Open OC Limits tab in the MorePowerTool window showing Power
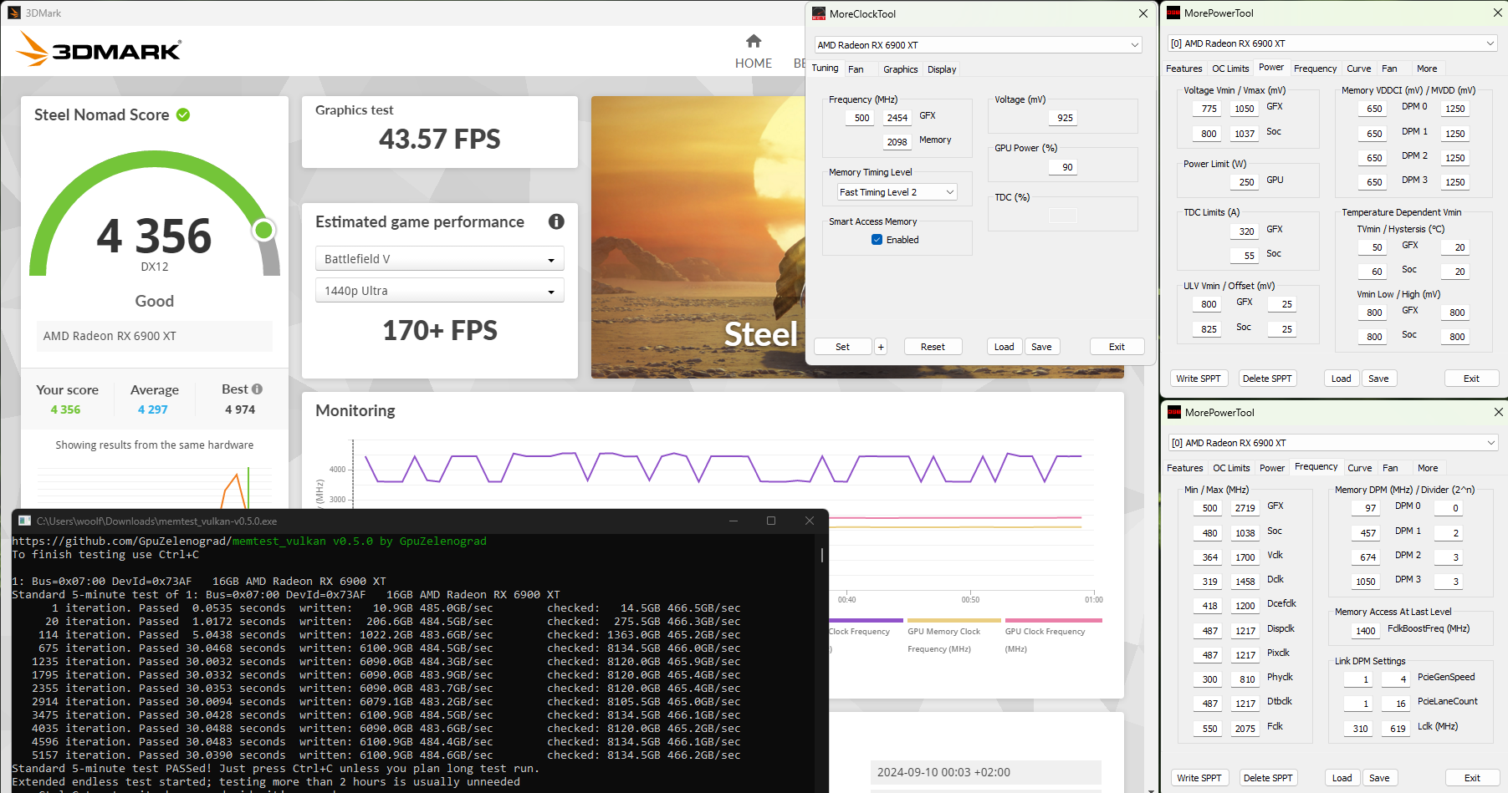This screenshot has width=1508, height=793. [1230, 69]
